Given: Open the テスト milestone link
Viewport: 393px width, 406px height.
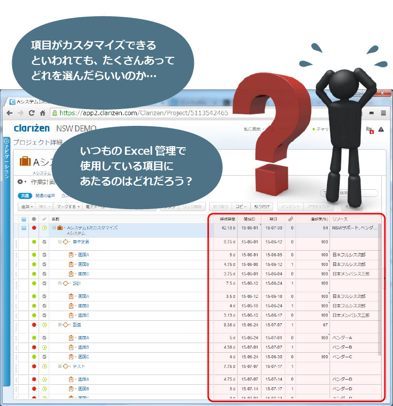Looking at the screenshot, I should (x=79, y=366).
